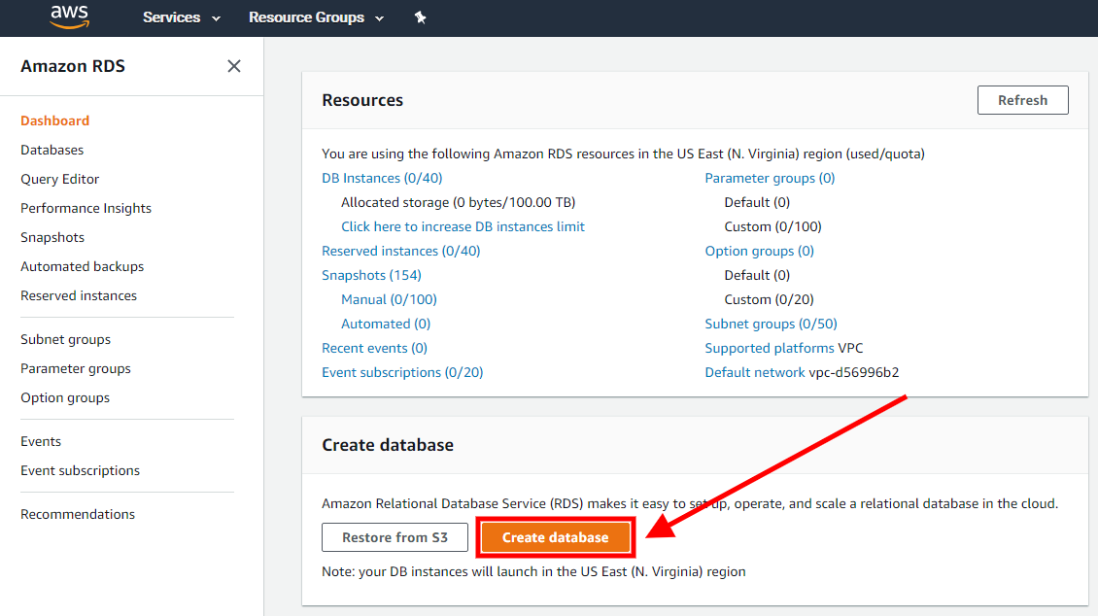The width and height of the screenshot is (1098, 616).
Task: Open Option groups in sidebar
Action: click(65, 397)
